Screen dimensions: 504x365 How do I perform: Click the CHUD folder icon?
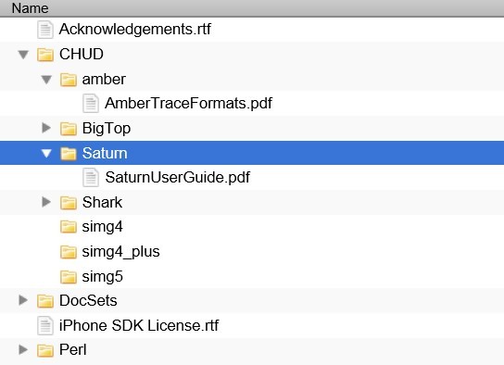pyautogui.click(x=45, y=55)
